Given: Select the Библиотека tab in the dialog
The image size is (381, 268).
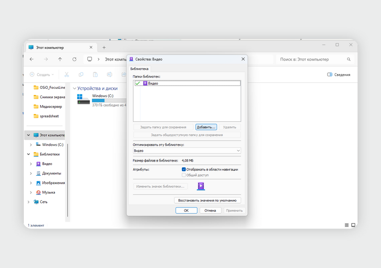Looking at the screenshot, I should pyautogui.click(x=139, y=69).
